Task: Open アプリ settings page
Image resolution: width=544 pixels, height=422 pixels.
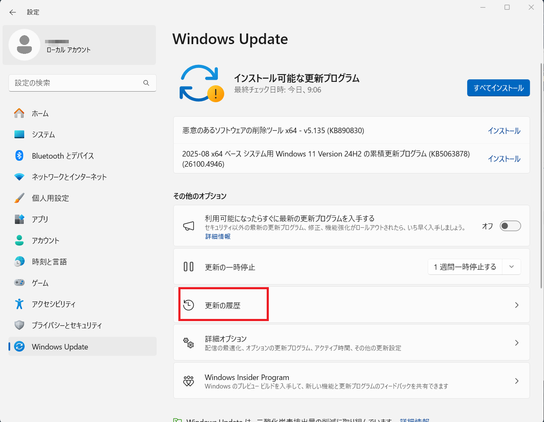Action: click(x=82, y=219)
